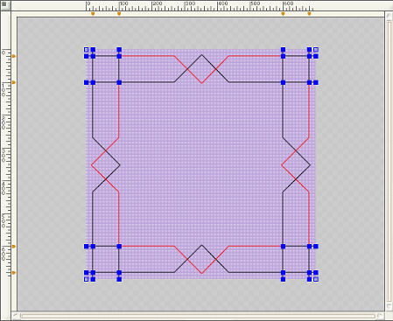The height and width of the screenshot is (321, 393).
Task: Click the ruler origin box in the top-left corner
Action: [x=5, y=5]
